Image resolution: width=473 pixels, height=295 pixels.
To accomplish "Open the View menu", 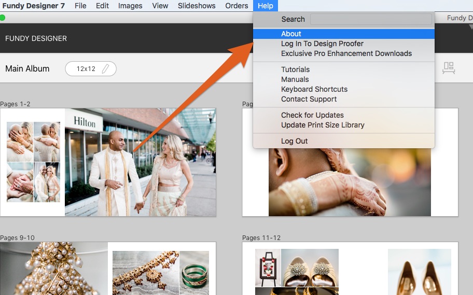I will 160,6.
